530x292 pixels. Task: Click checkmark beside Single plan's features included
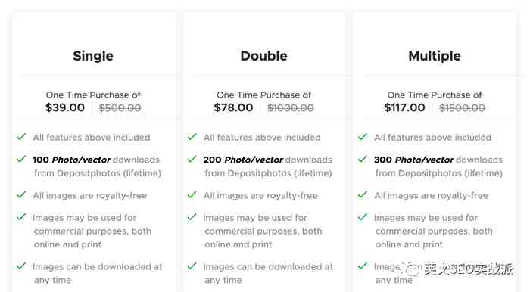pos(21,137)
